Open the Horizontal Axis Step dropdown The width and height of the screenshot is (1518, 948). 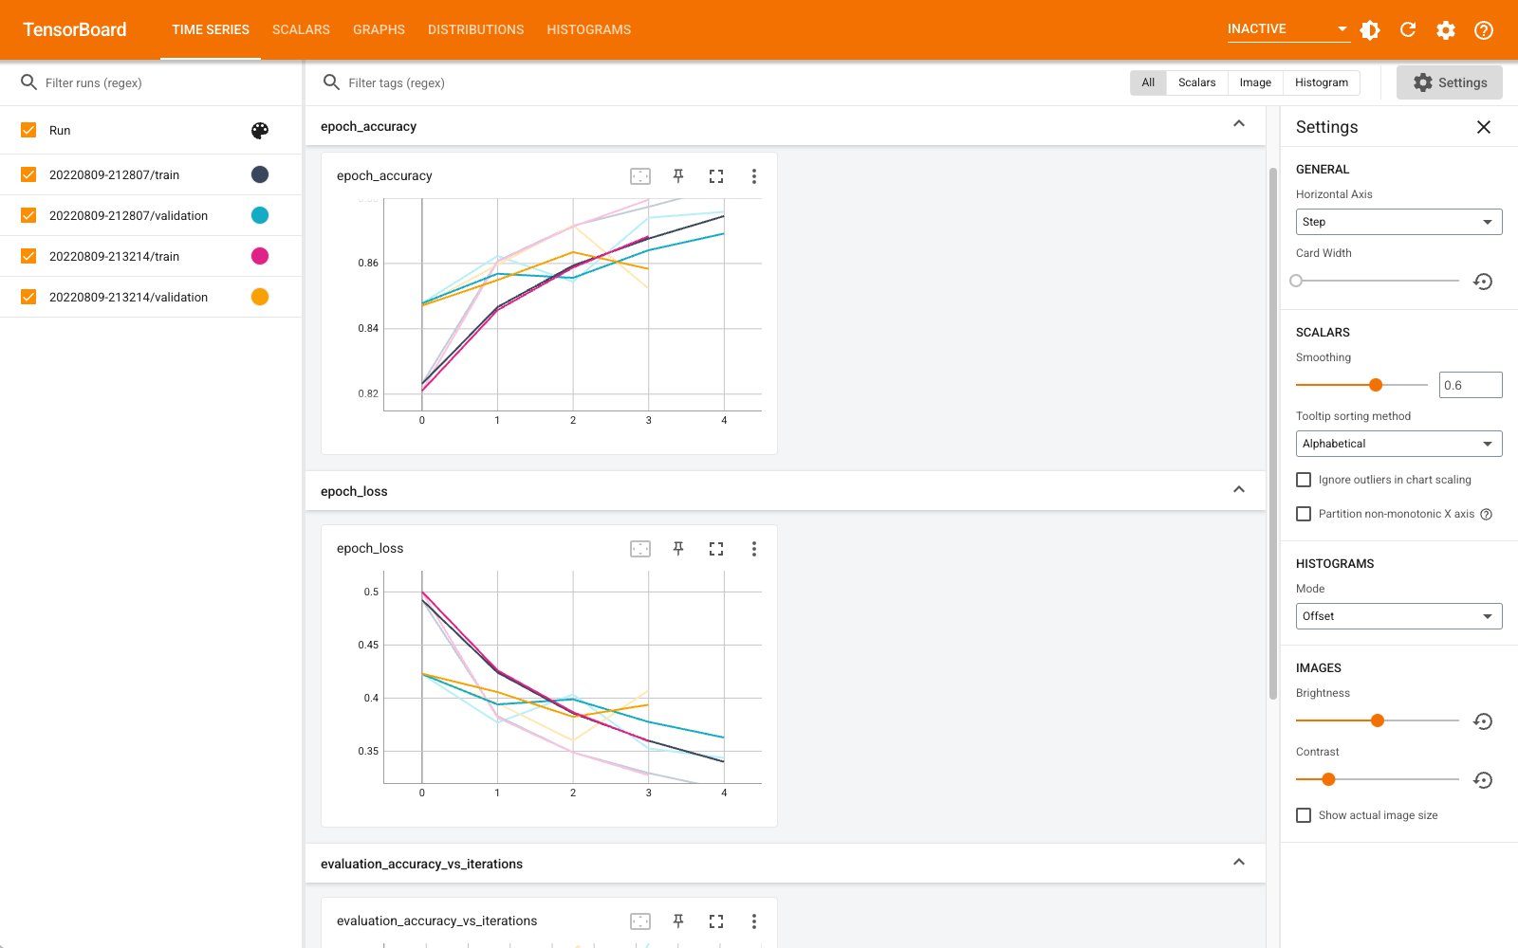pyautogui.click(x=1398, y=222)
